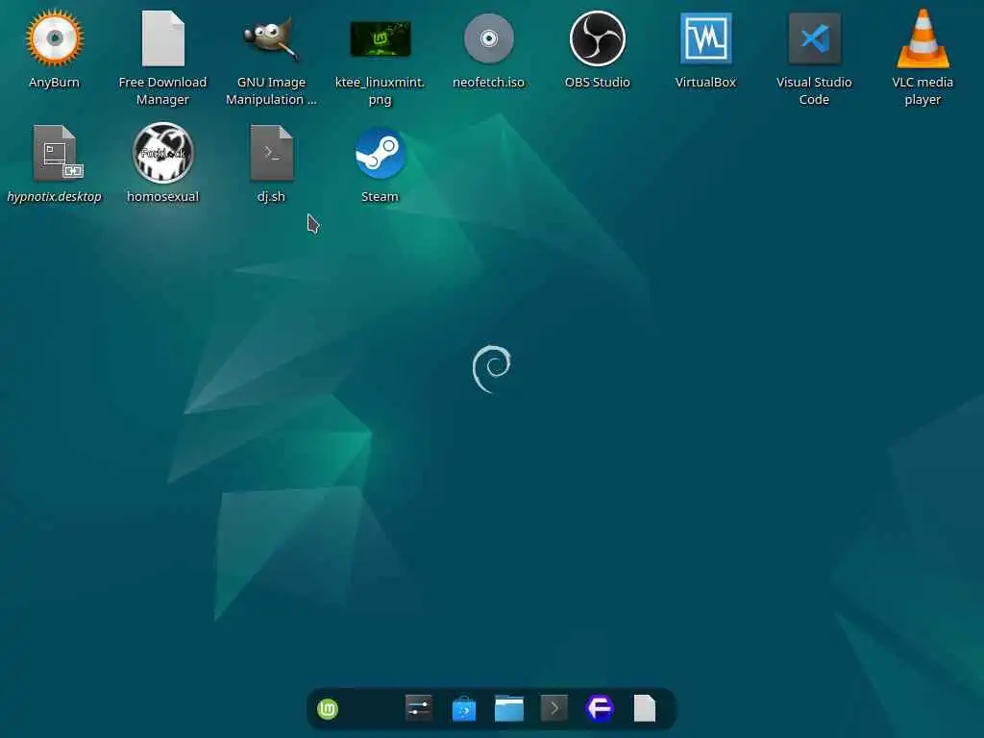The image size is (984, 738).
Task: Launch the Steam desktop shortcut
Action: coord(381,153)
